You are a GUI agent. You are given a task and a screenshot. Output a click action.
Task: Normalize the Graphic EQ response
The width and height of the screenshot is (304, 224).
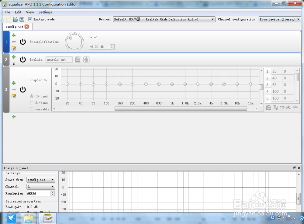point(289,107)
